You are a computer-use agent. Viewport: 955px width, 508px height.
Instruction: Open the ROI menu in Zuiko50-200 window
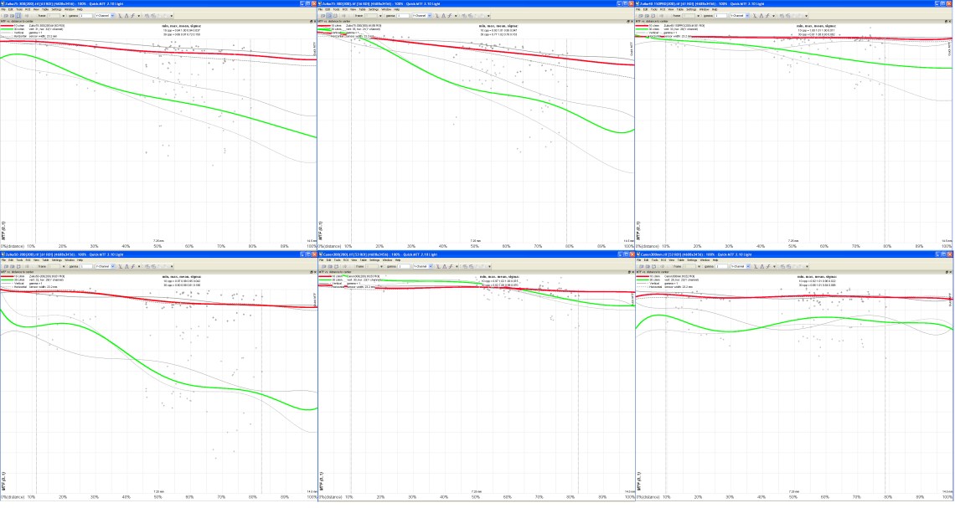28,260
